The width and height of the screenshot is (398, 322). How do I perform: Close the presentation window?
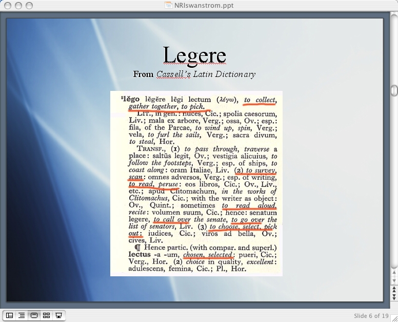coord(8,5)
